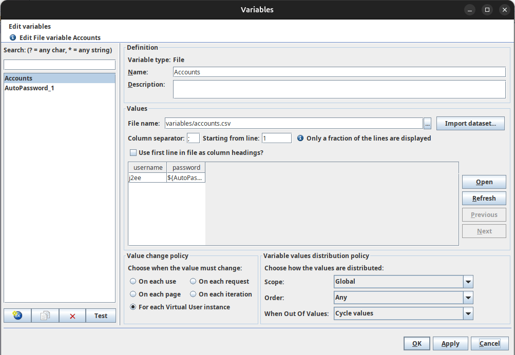This screenshot has width=515, height=355.
Task: Click the info icon next to fraction-of-lines notice
Action: coord(300,138)
